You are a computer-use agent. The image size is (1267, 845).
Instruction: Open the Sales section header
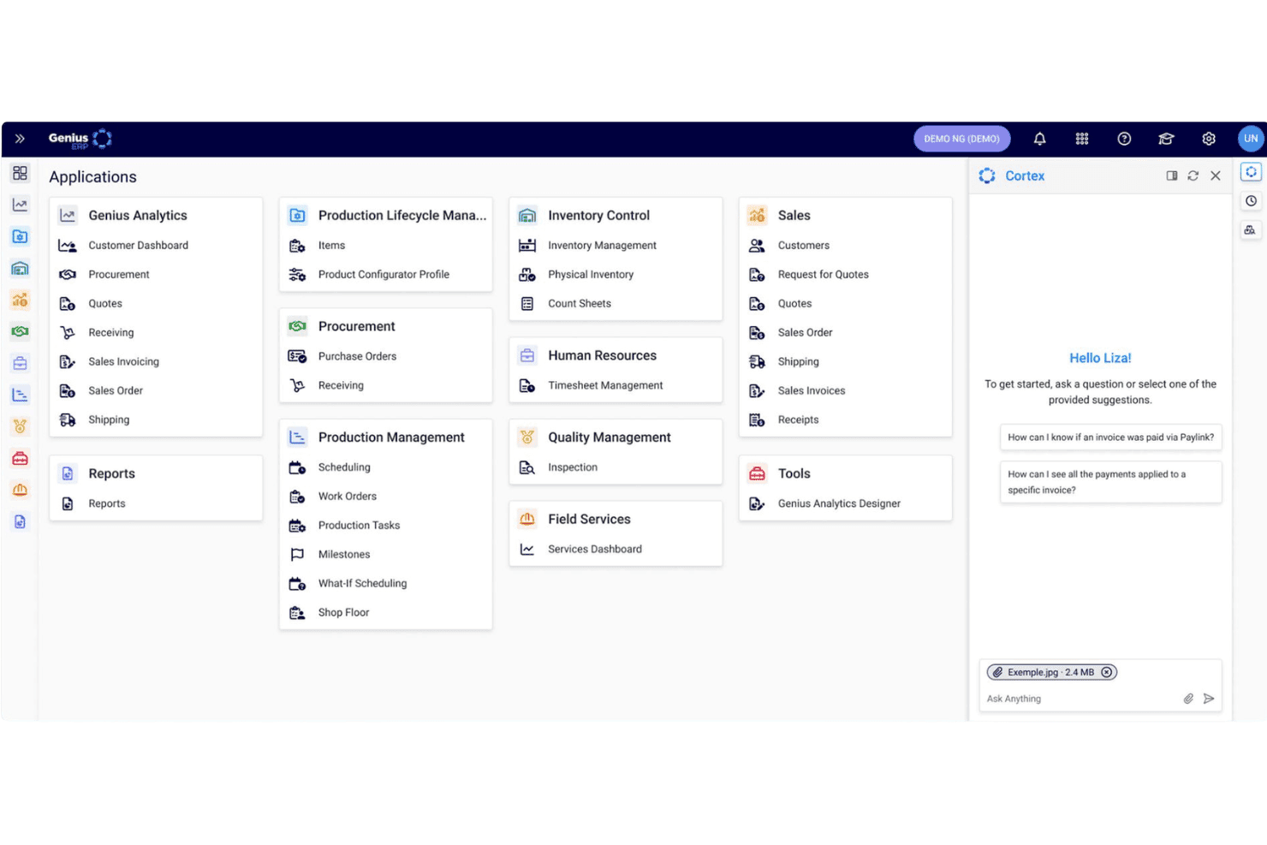pos(794,216)
